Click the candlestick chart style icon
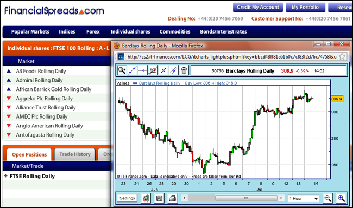This screenshot has height=208, width=353. [x=146, y=198]
